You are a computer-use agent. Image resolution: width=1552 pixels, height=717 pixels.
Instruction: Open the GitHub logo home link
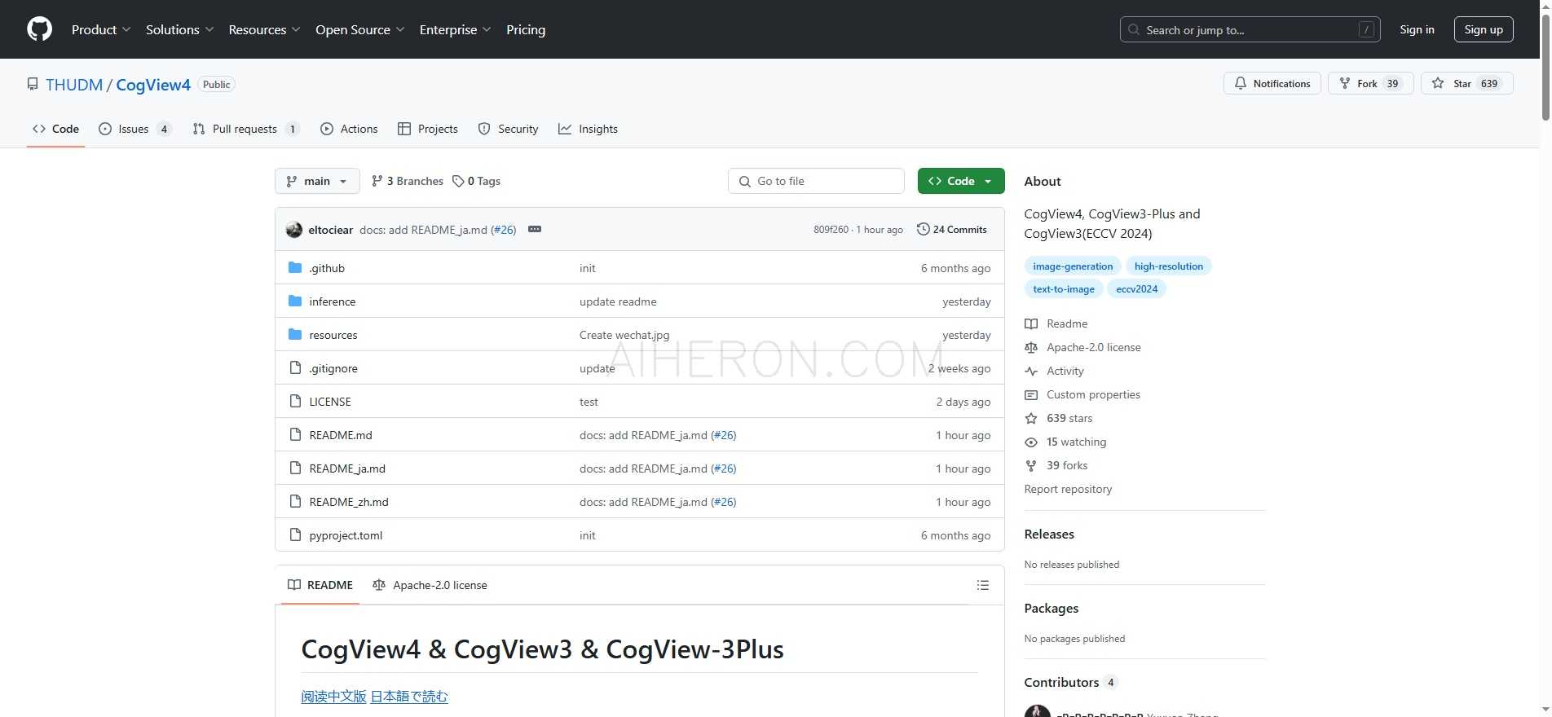point(39,29)
